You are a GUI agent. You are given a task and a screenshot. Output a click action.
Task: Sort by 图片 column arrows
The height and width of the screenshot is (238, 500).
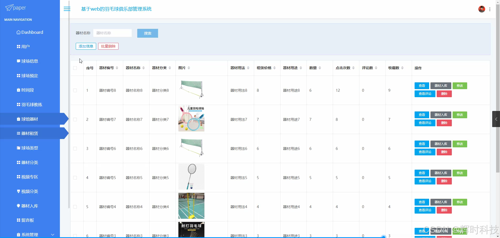189,68
